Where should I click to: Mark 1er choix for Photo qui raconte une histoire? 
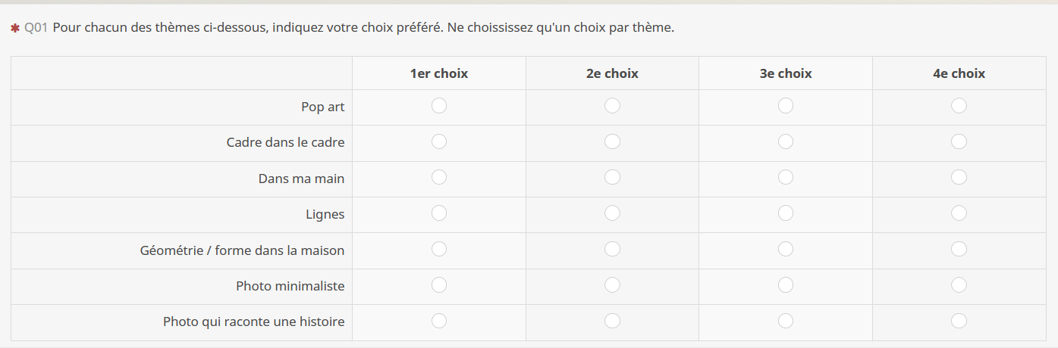[x=438, y=321]
